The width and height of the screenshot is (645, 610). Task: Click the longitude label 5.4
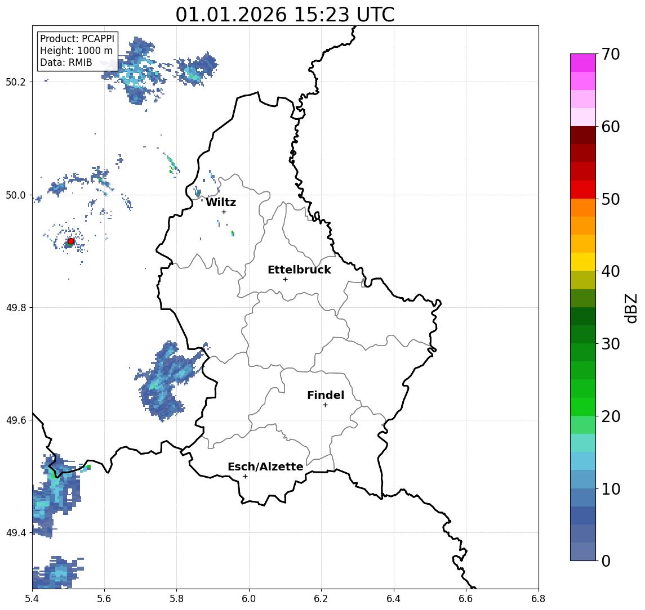[x=33, y=599]
